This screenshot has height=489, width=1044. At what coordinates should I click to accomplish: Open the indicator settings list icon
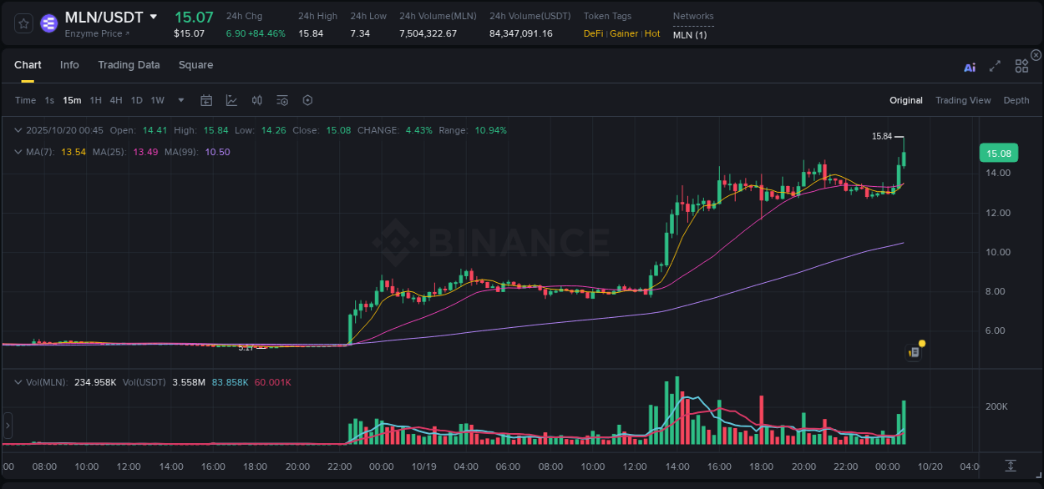[281, 99]
